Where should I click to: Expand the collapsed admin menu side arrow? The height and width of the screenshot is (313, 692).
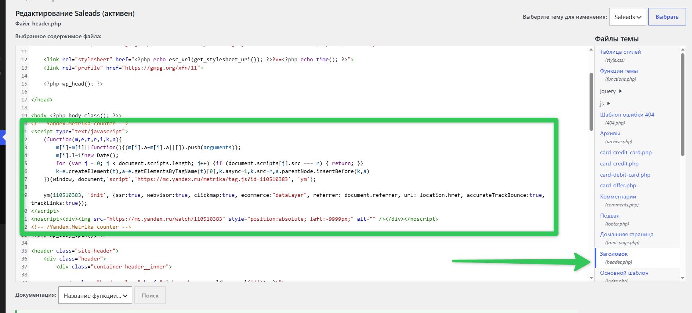click(3, 138)
